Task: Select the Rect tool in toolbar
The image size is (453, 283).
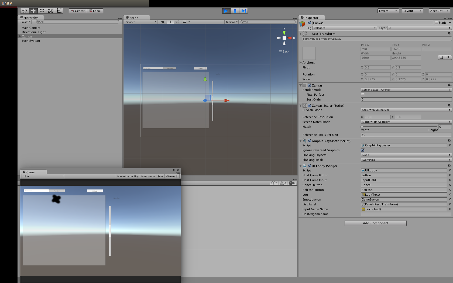Action: (59, 11)
